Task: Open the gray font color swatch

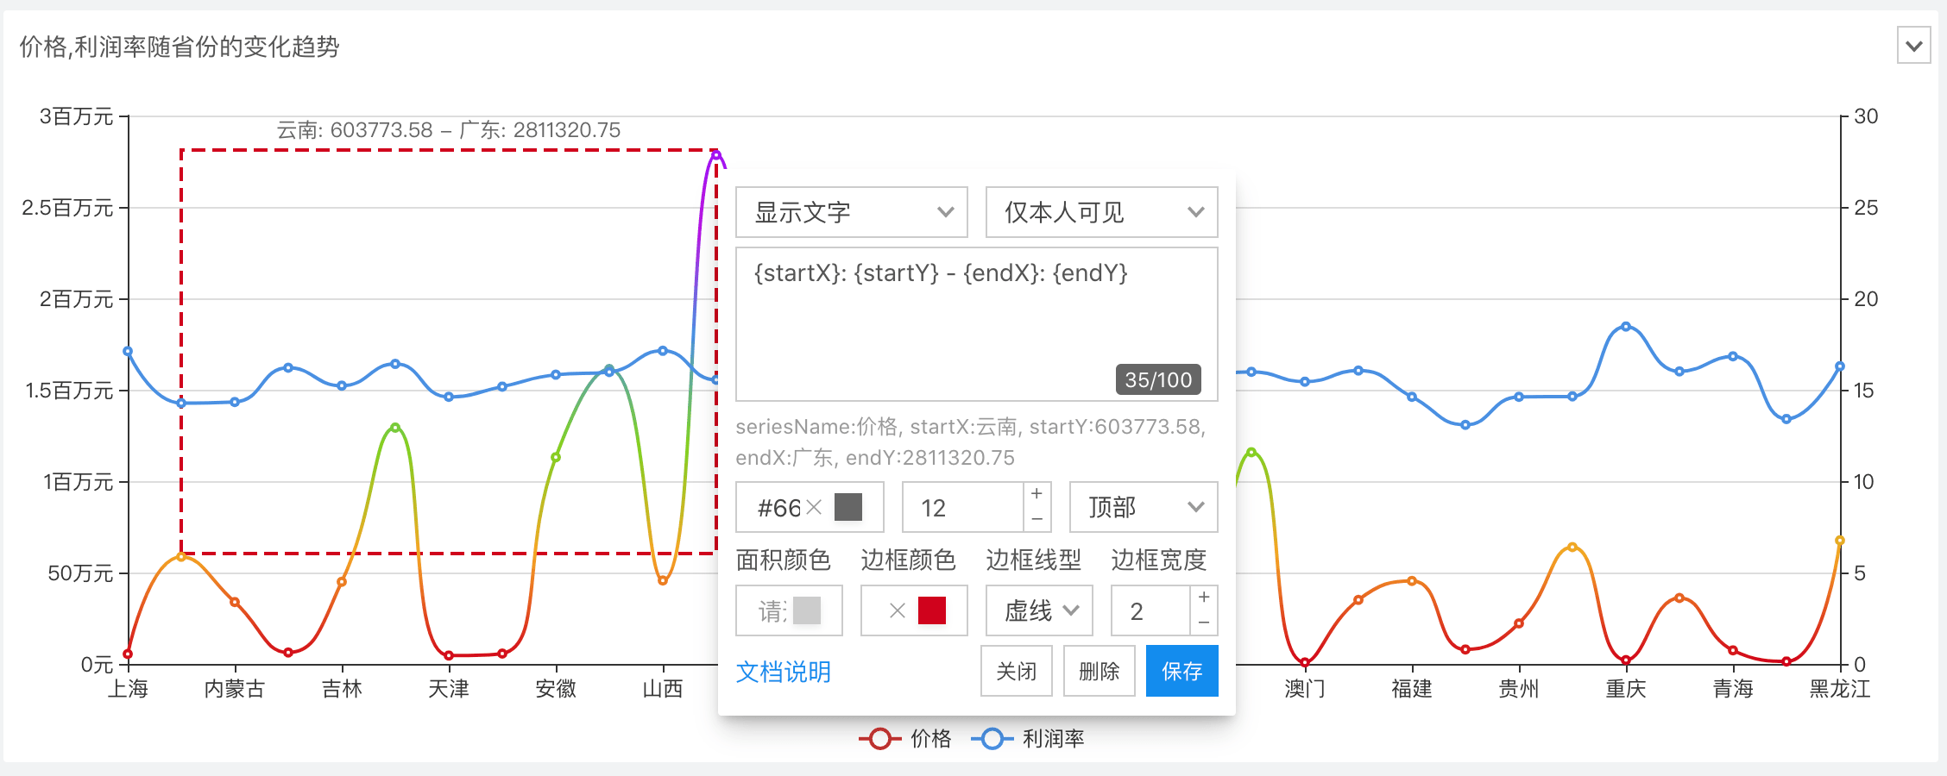Action: coord(848,508)
